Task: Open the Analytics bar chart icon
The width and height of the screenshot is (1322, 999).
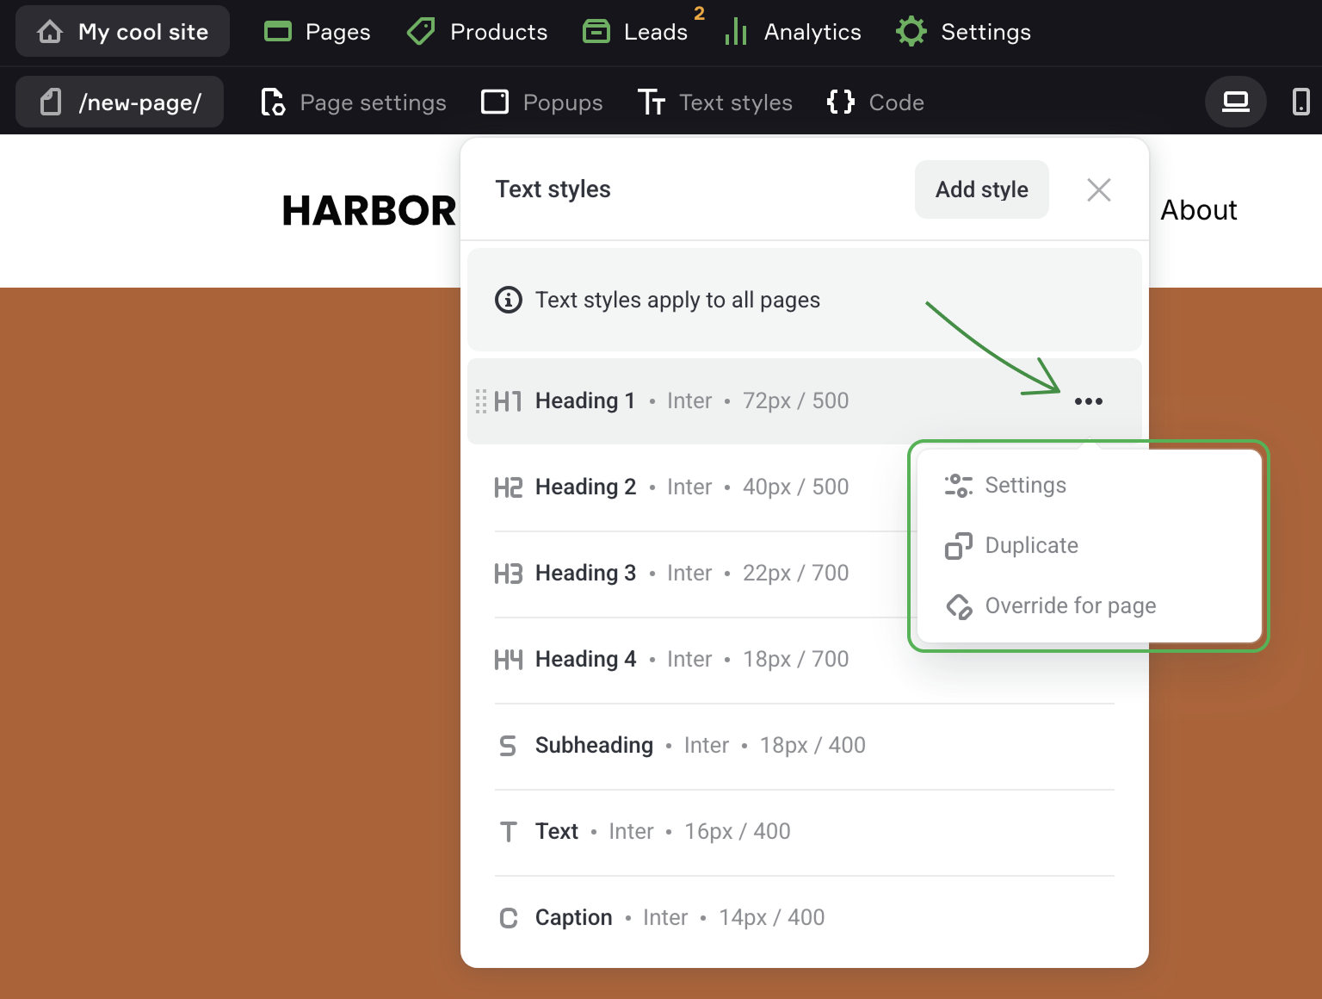Action: point(736,32)
